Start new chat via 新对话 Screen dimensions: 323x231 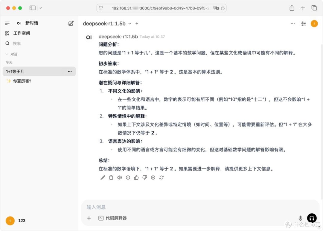(31, 23)
